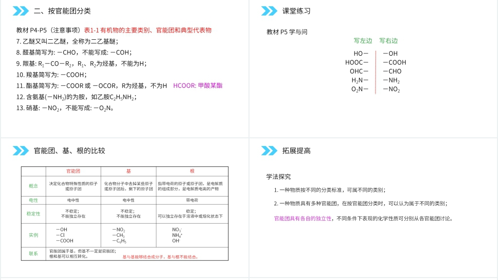Click —NH2 under 写右边
Viewport: 498px width, 280px height.
391,81
